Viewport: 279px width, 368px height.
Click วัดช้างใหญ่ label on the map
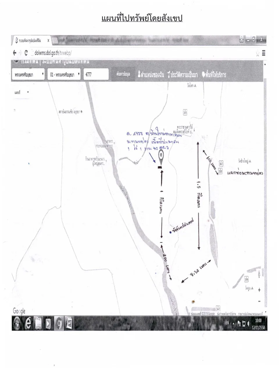(244, 161)
